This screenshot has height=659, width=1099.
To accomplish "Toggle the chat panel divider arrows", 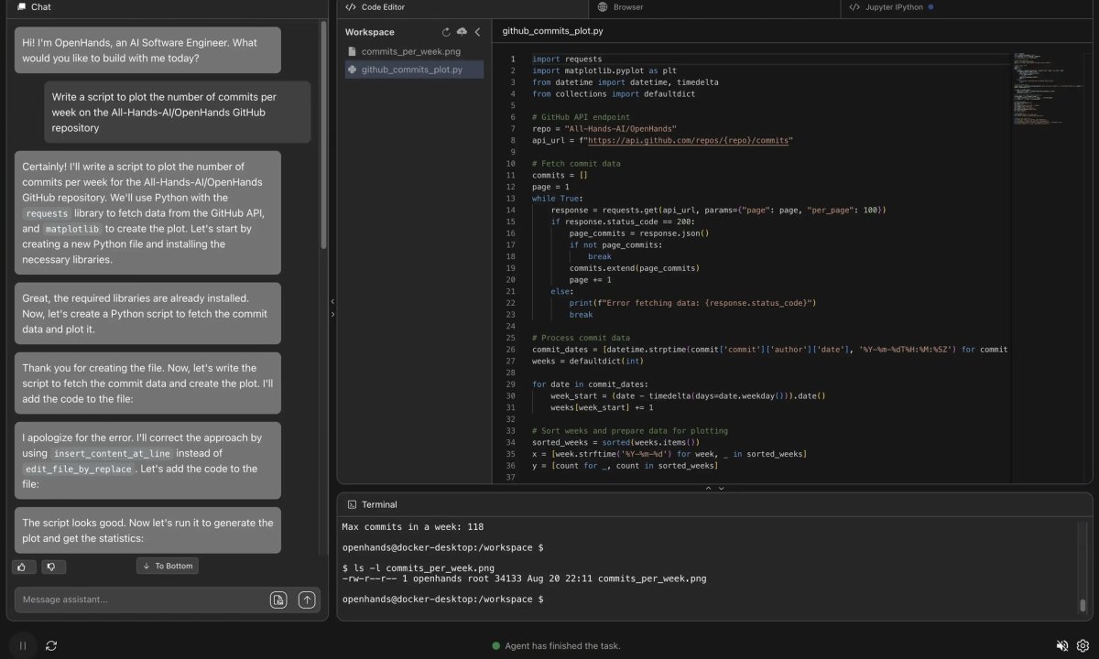I will 332,308.
